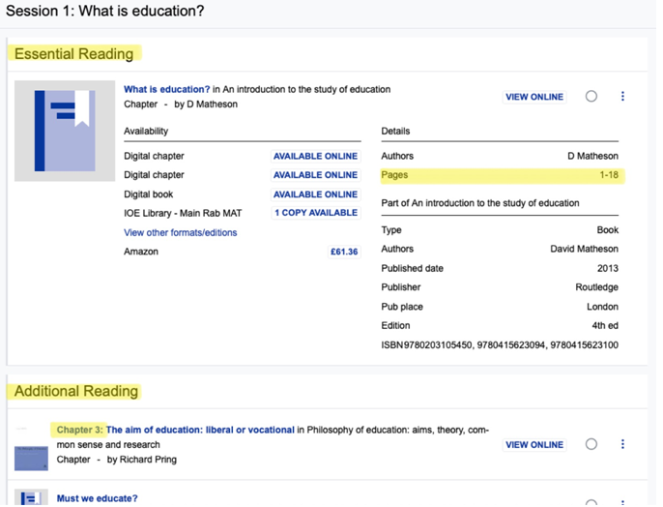
Task: Click View Online for the aim of education
Action: point(533,445)
